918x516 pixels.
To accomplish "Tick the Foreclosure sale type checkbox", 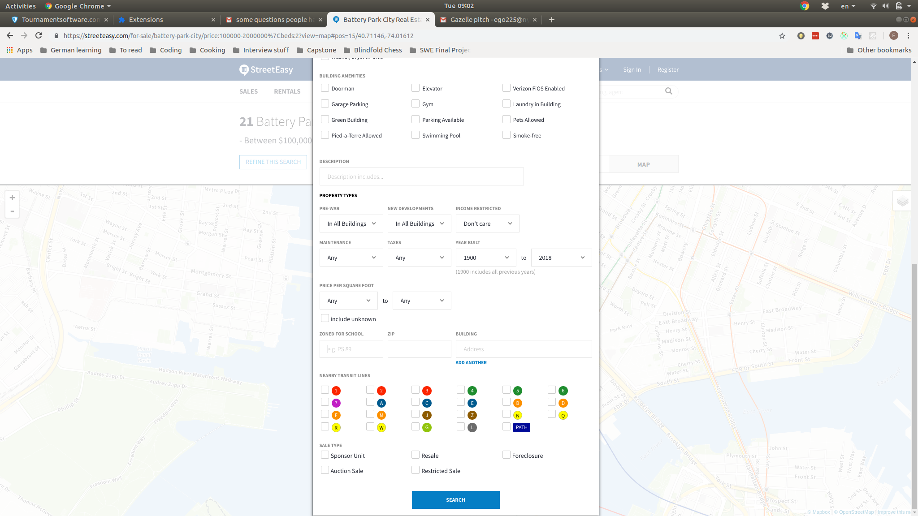I will point(507,455).
